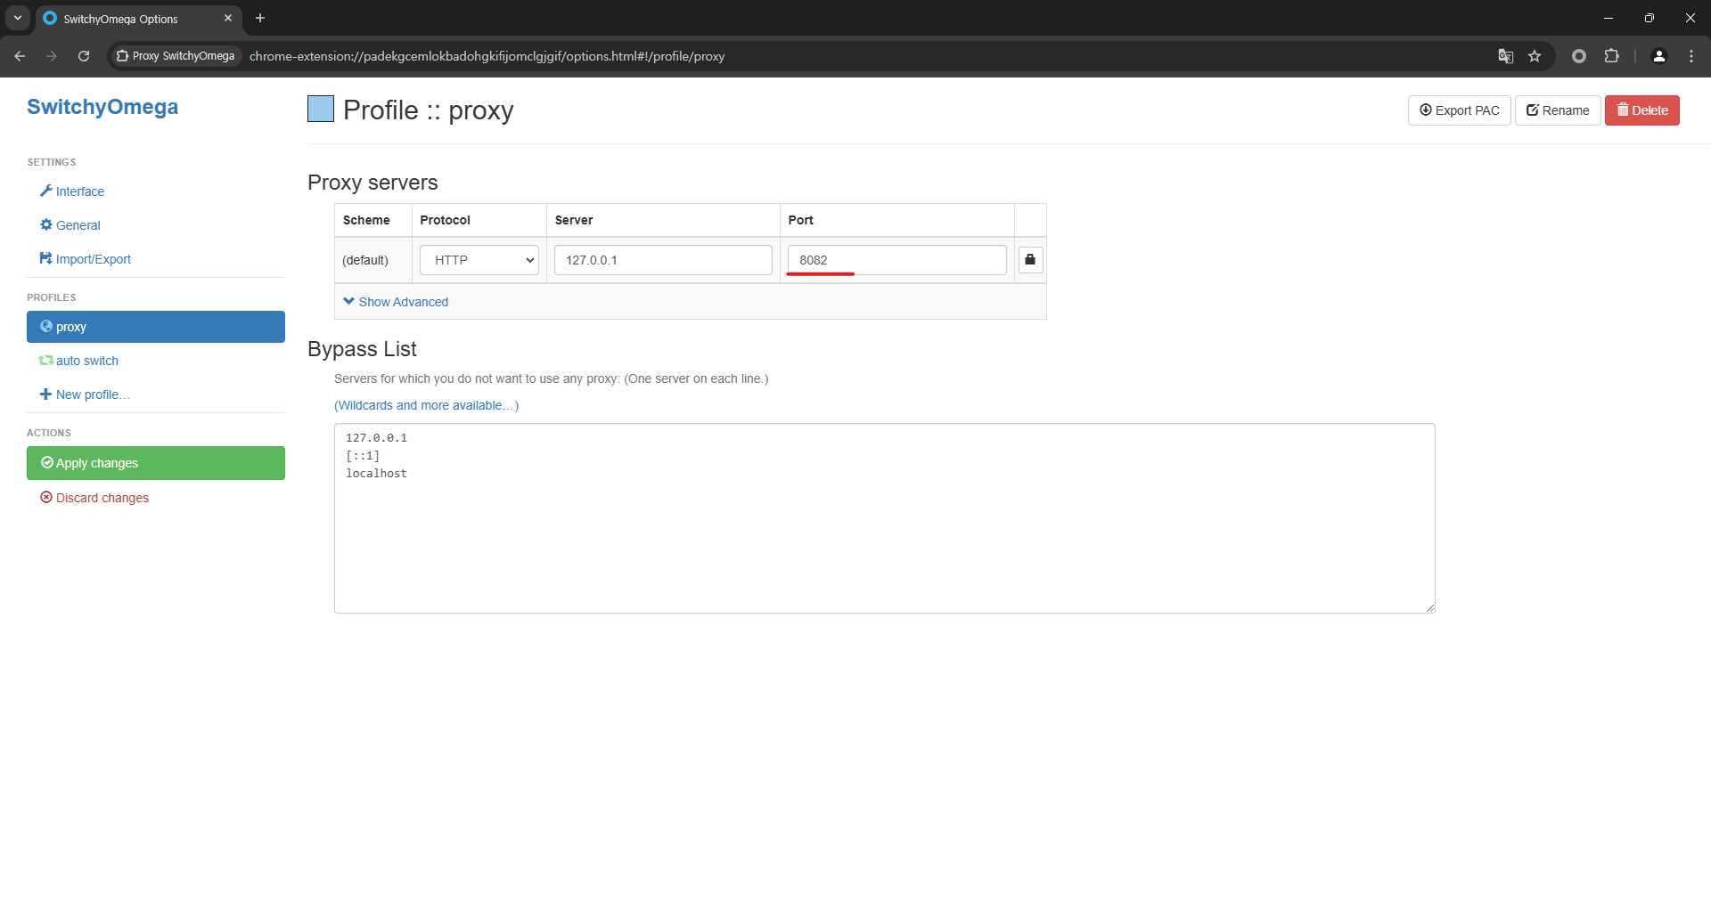This screenshot has height=919, width=1711.
Task: Open the Protocol HTTP dropdown
Action: (479, 260)
